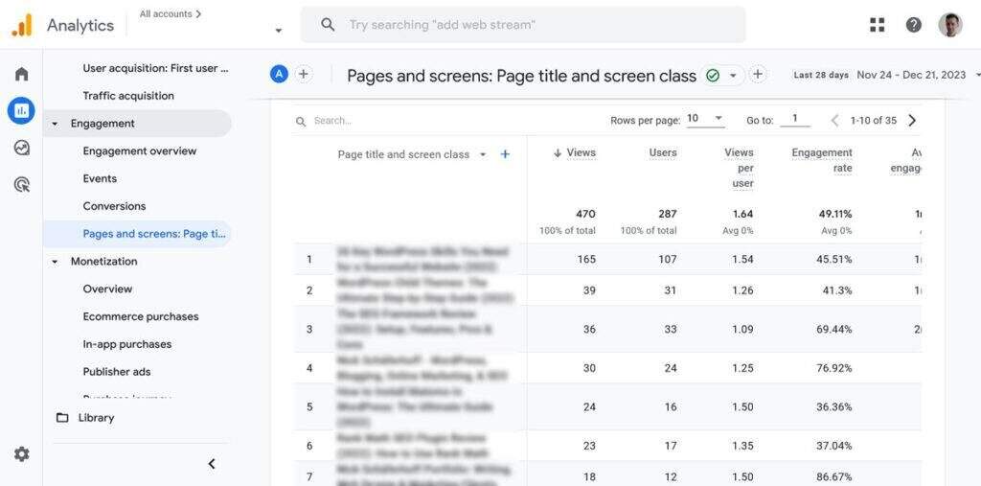981x486 pixels.
Task: Open the Rows per page dropdown
Action: click(x=705, y=120)
